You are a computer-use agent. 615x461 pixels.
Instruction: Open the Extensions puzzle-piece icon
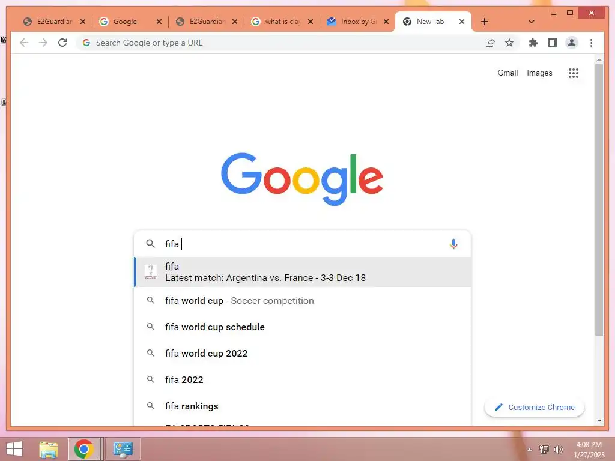[x=533, y=43]
